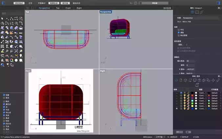Click the light bulb tool in left toolbar

(x=21, y=56)
